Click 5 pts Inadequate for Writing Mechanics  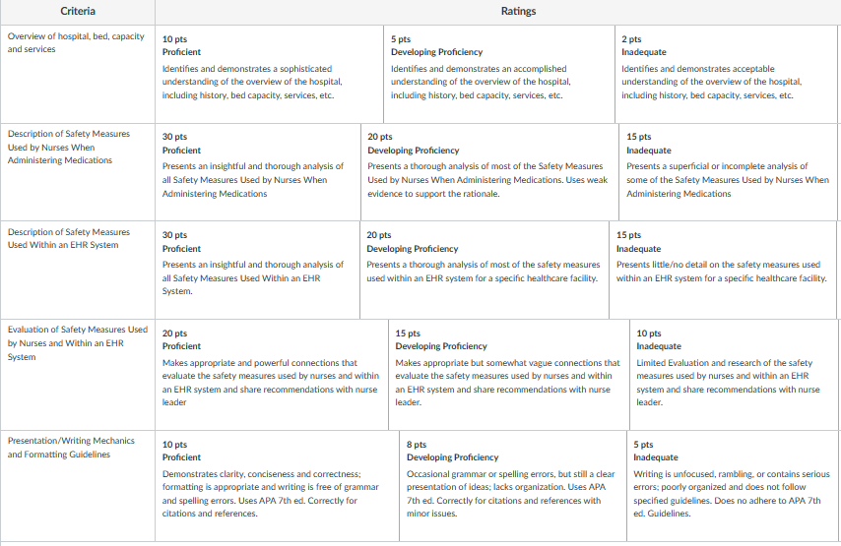click(x=732, y=485)
